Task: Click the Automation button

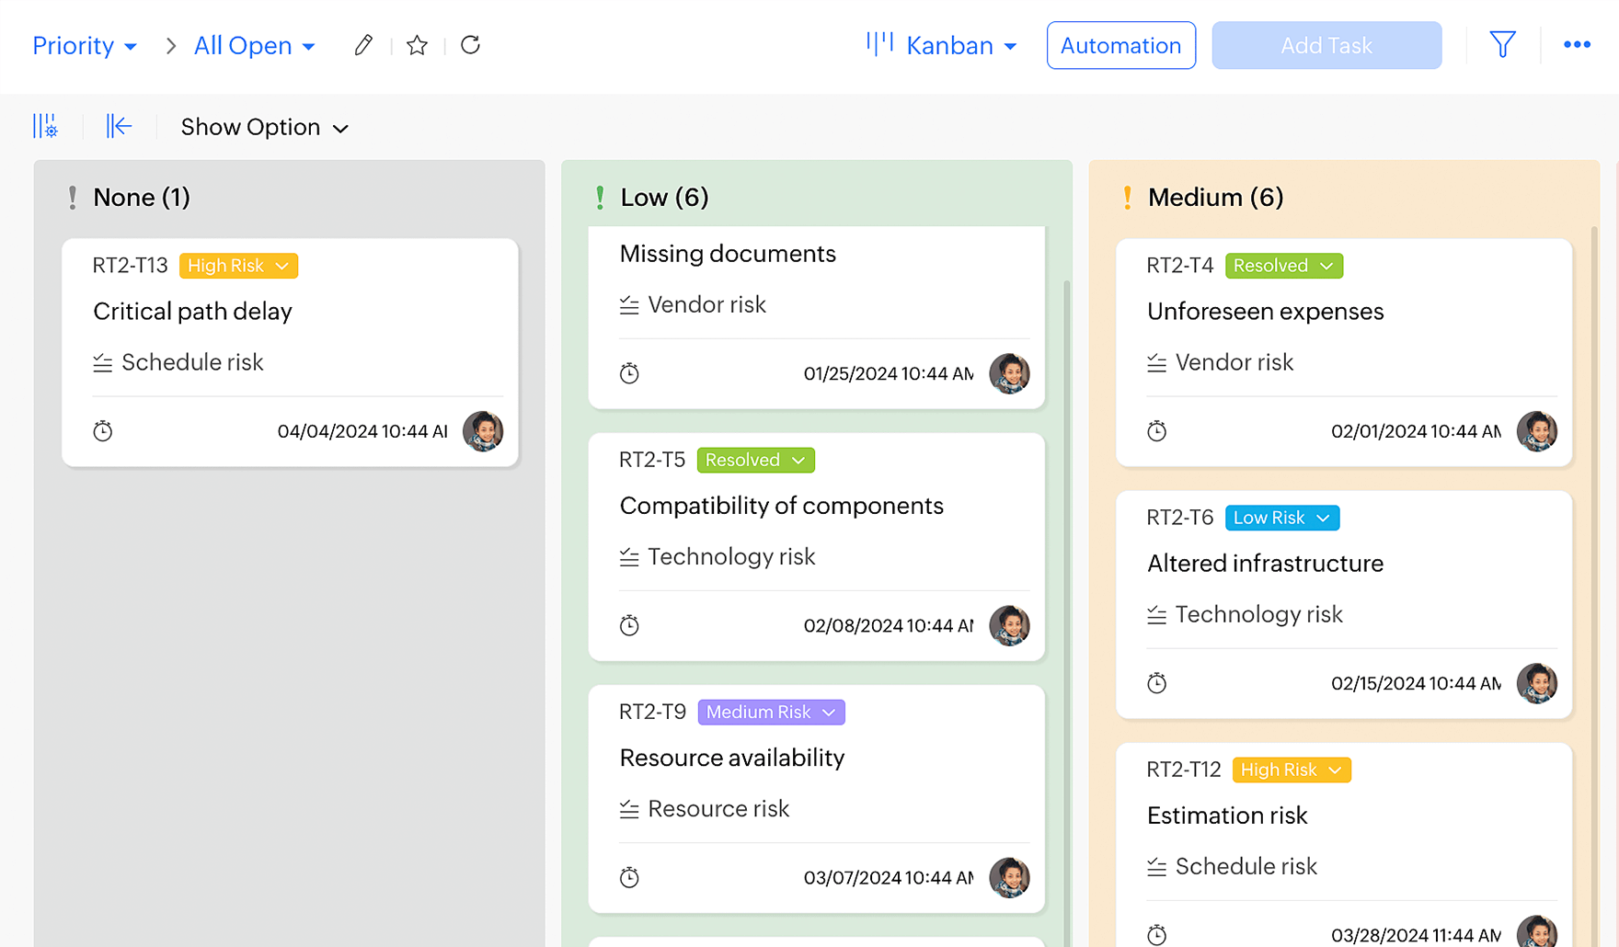Action: [1120, 46]
